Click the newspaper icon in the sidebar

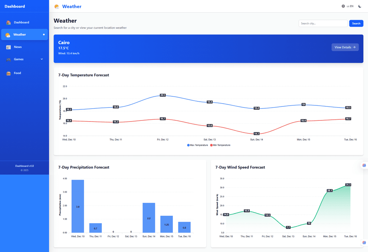tap(9, 47)
